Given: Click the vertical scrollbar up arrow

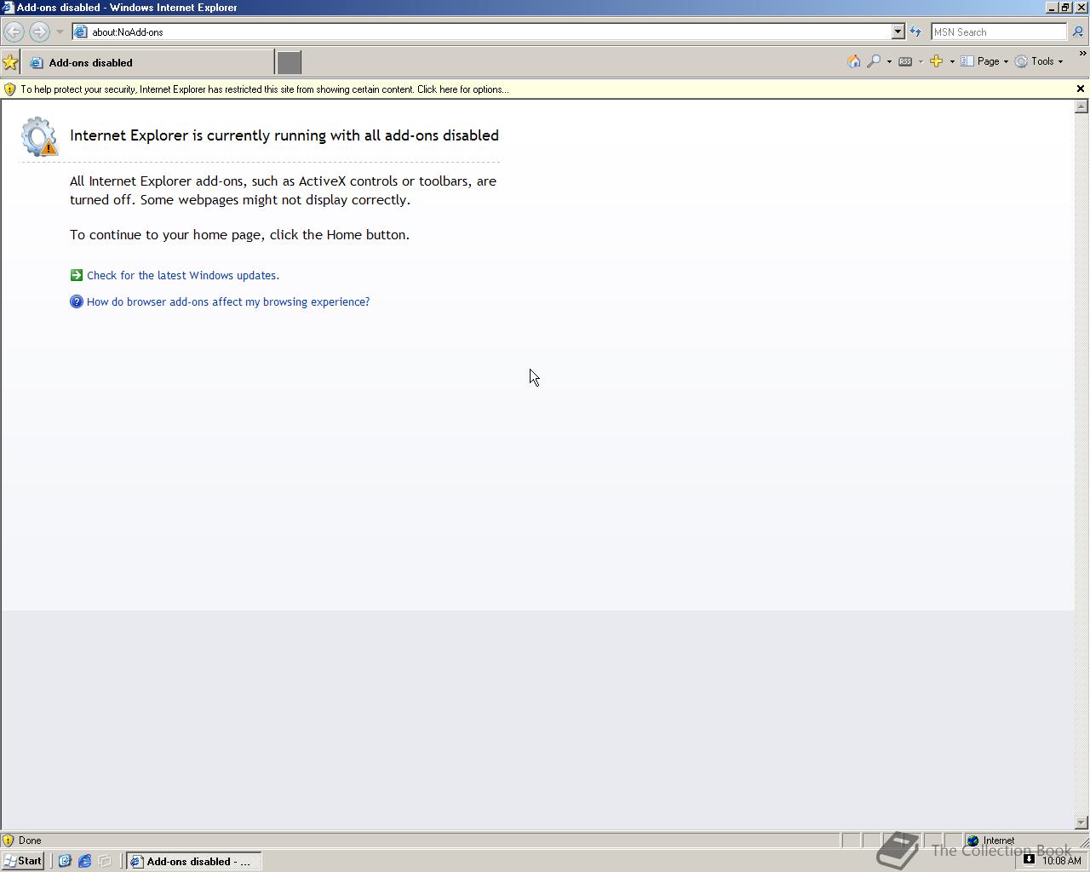Looking at the screenshot, I should click(1081, 106).
